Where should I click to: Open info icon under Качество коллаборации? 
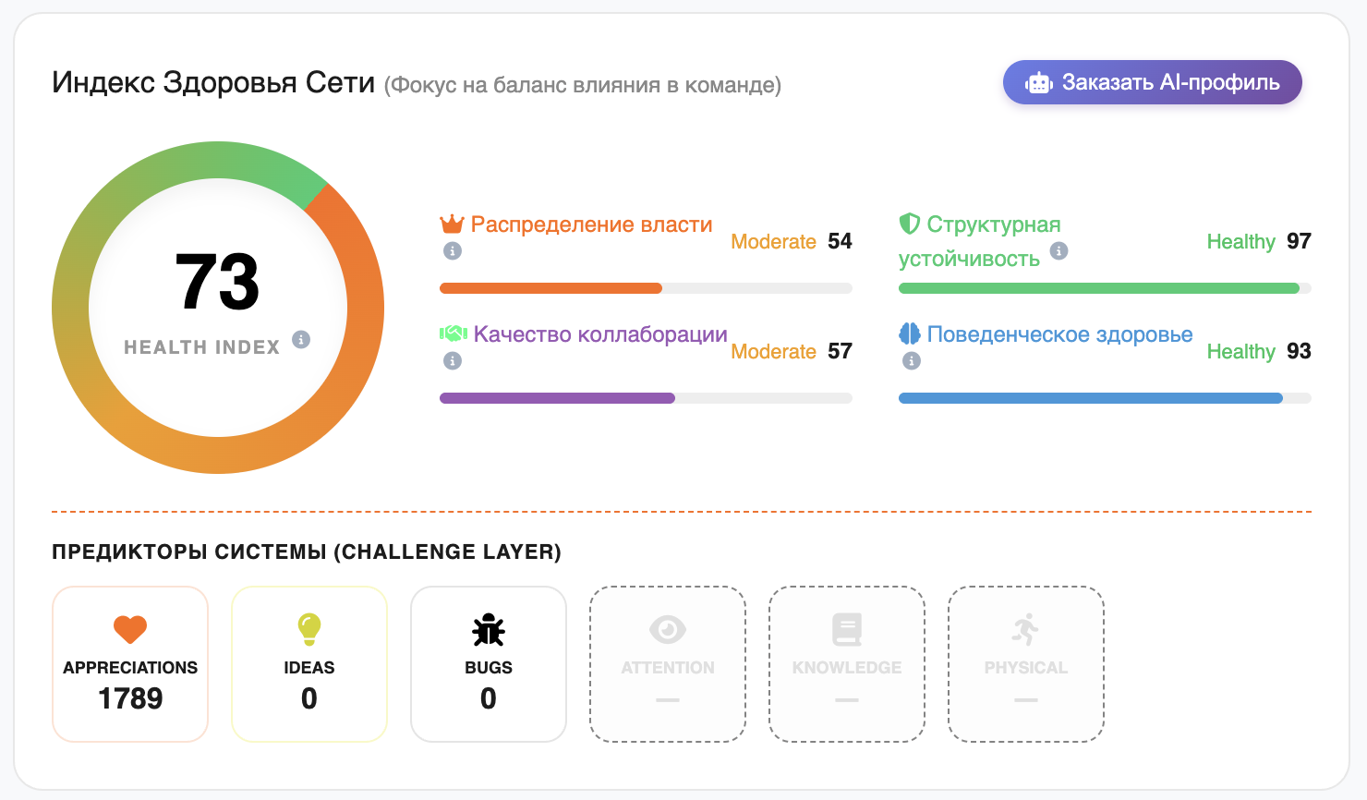click(x=453, y=360)
